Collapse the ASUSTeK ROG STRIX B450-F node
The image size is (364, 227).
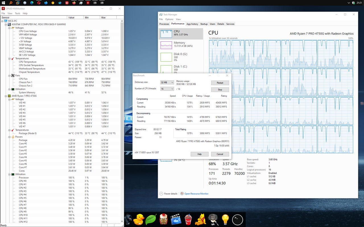click(x=6, y=24)
